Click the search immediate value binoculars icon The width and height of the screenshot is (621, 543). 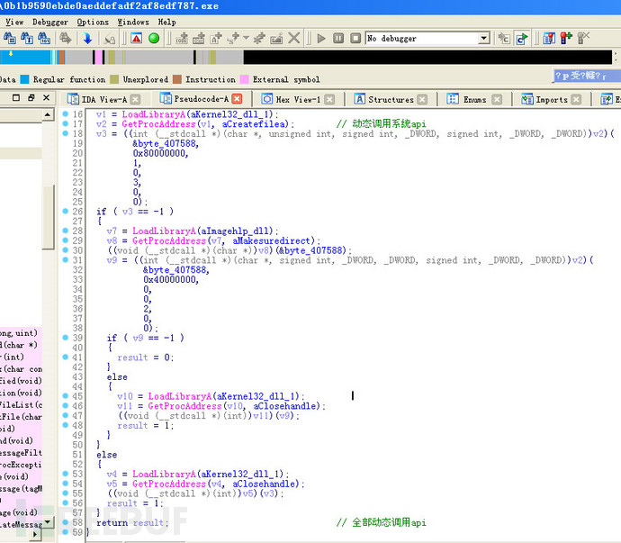(x=10, y=39)
